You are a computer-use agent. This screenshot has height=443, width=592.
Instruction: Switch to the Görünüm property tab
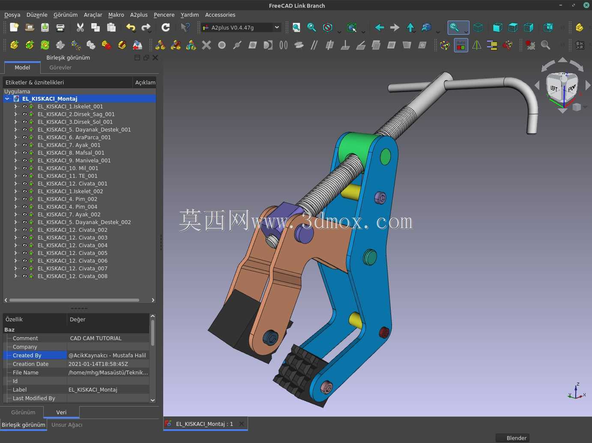pyautogui.click(x=23, y=412)
